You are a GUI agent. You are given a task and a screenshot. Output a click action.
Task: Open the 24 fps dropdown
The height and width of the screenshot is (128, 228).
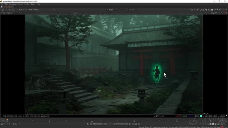(4, 124)
